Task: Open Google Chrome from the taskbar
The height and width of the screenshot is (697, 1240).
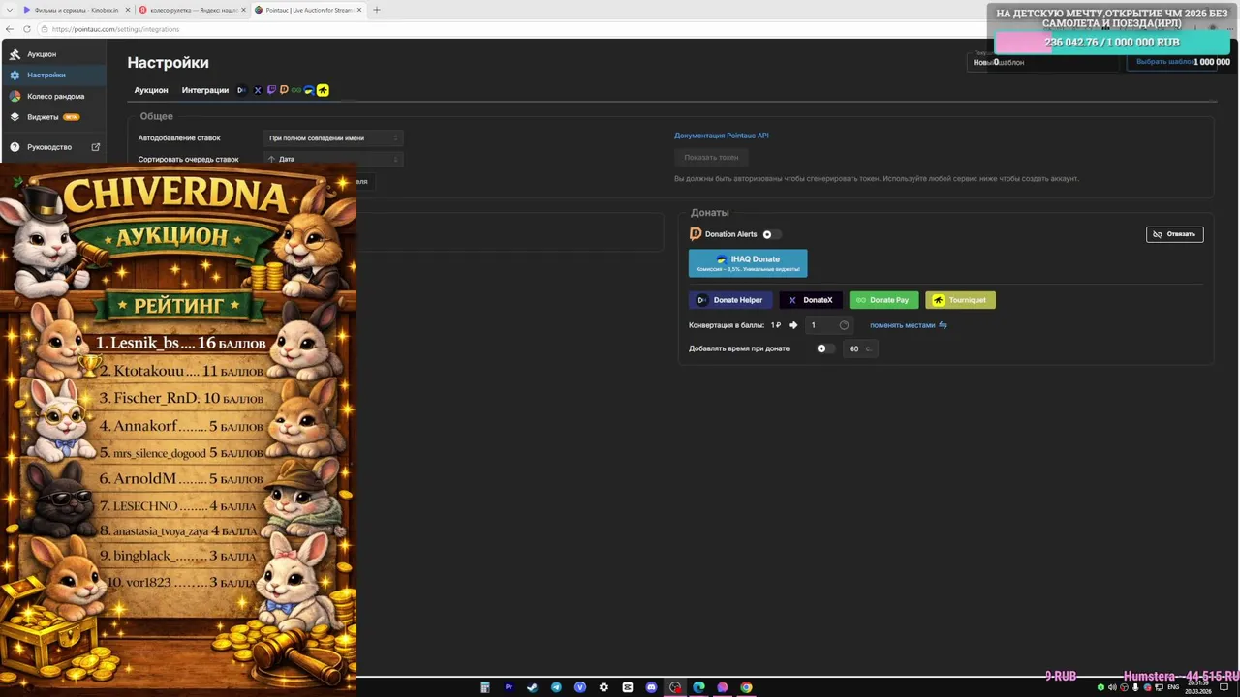Action: point(746,687)
